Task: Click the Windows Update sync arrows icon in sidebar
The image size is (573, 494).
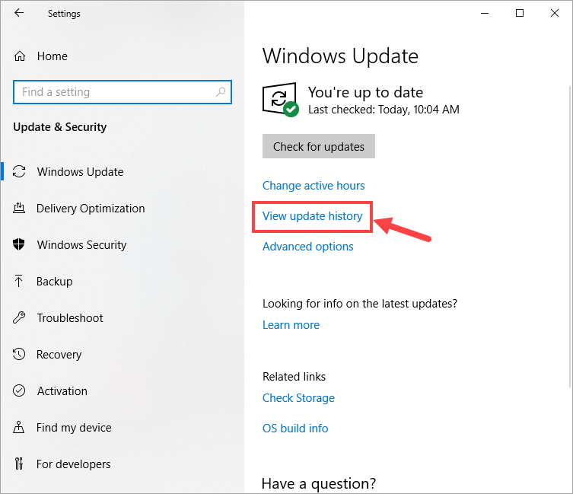Action: coord(19,171)
